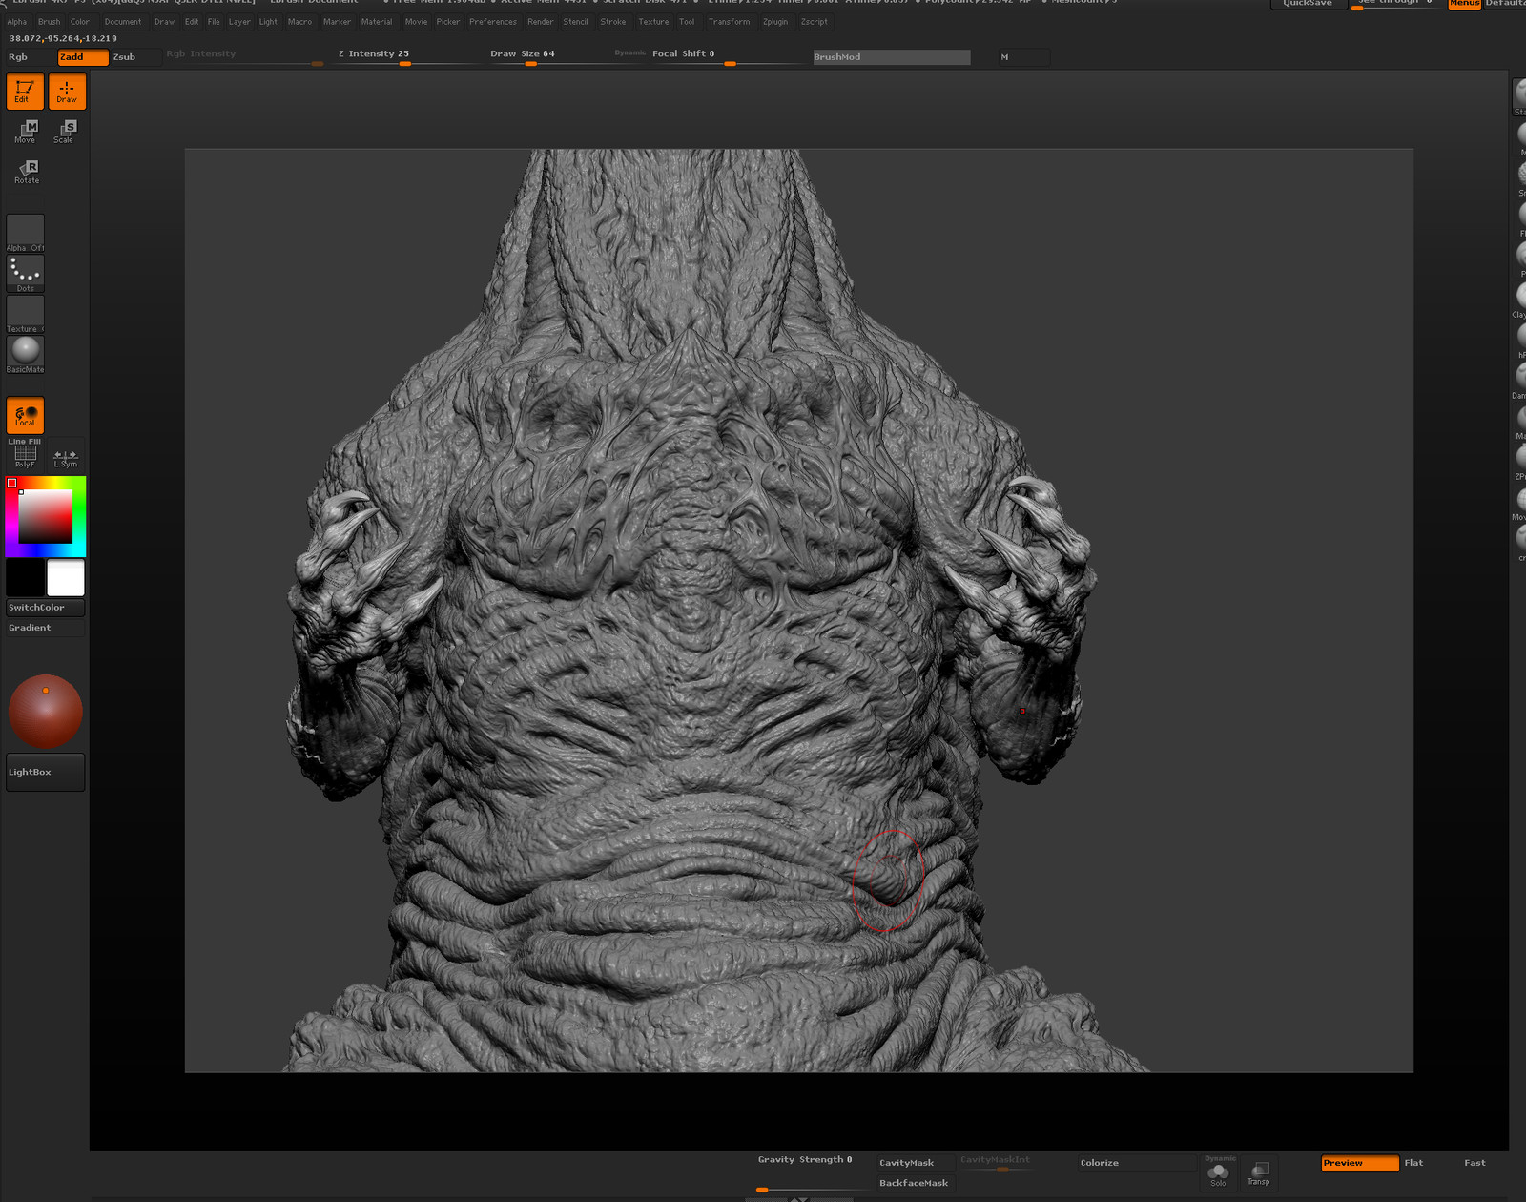This screenshot has height=1202, width=1526.
Task: Click the QuickSave button
Action: click(1308, 4)
